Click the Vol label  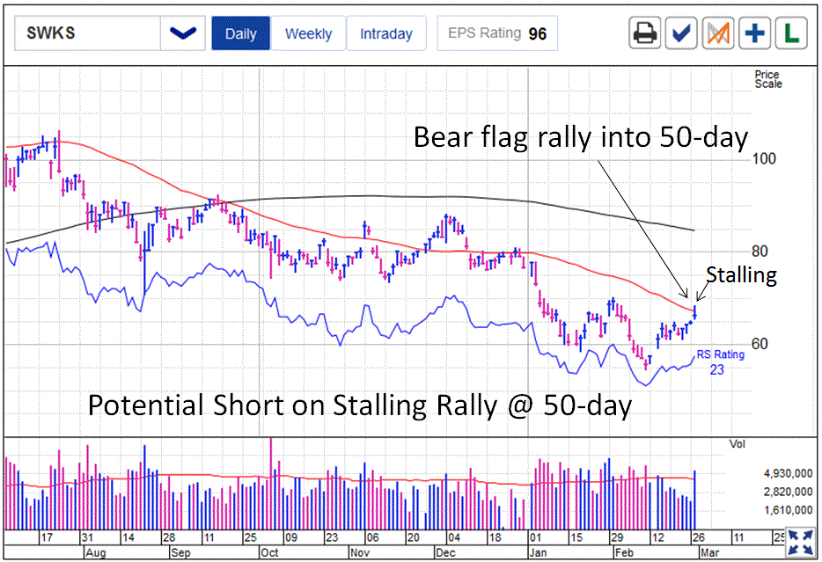738,444
